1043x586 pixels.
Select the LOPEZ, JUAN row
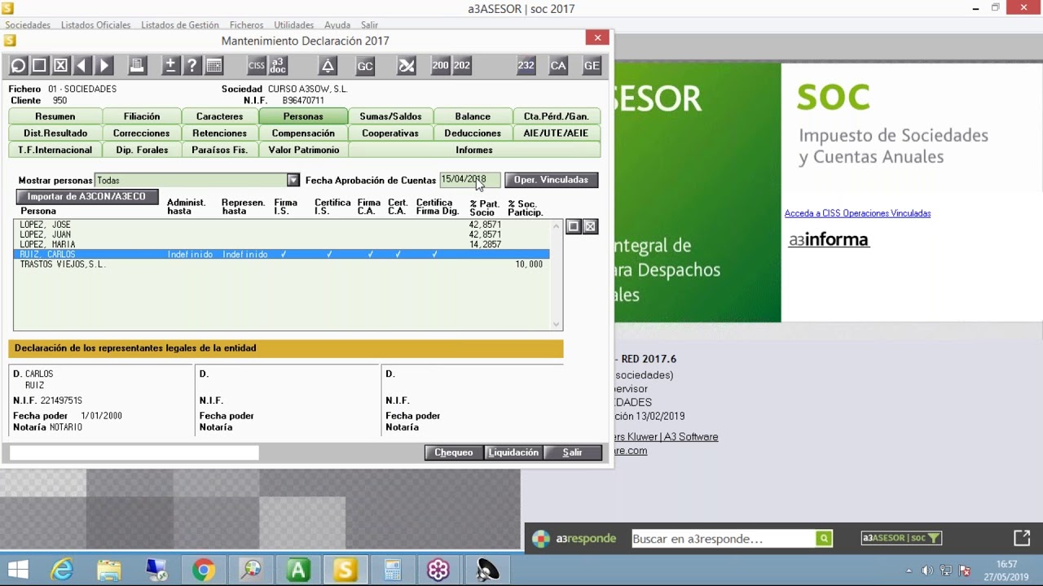(x=282, y=234)
